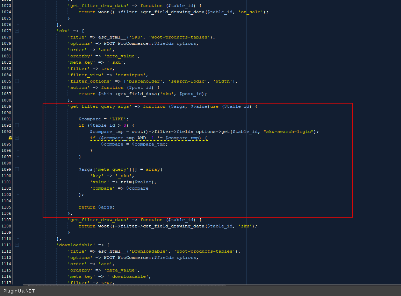Collapse the if ($table_id > 0) block
This screenshot has height=296, width=401.
tap(17, 125)
